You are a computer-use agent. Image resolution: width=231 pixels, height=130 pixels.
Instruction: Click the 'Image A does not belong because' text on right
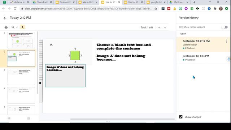121,58
